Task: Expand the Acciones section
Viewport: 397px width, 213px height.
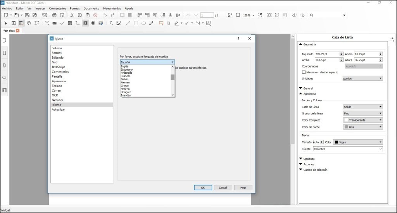Action: (300, 164)
